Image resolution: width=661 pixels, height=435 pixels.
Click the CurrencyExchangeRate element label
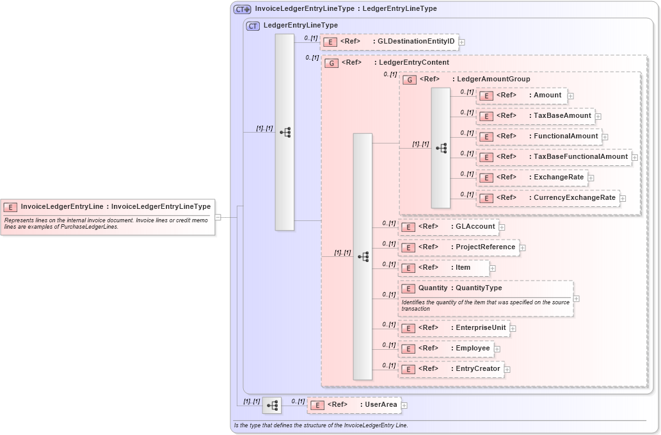point(574,198)
